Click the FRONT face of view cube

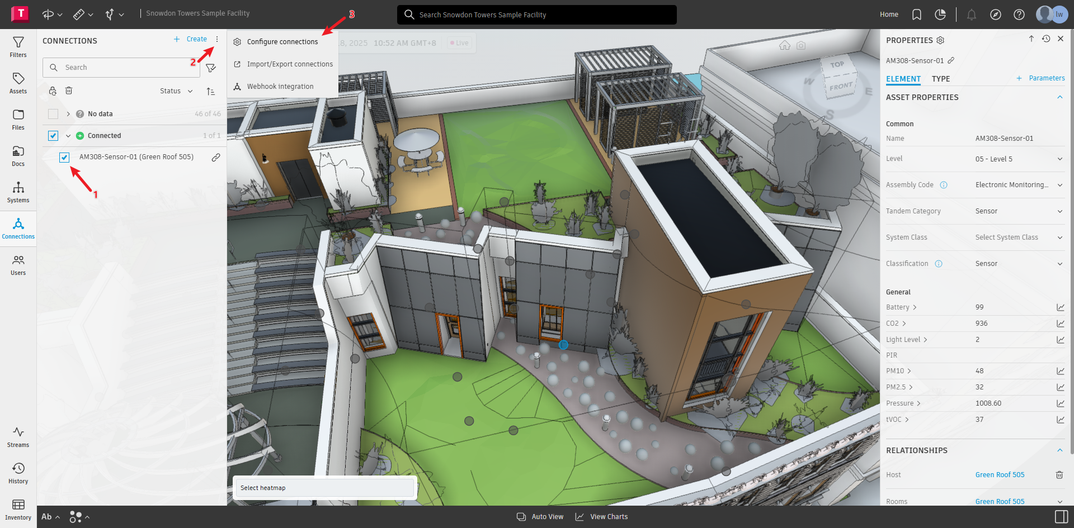(x=840, y=87)
